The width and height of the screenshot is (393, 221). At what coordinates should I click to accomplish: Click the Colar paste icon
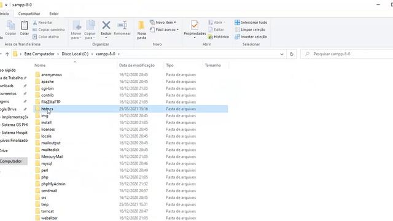coord(25,28)
